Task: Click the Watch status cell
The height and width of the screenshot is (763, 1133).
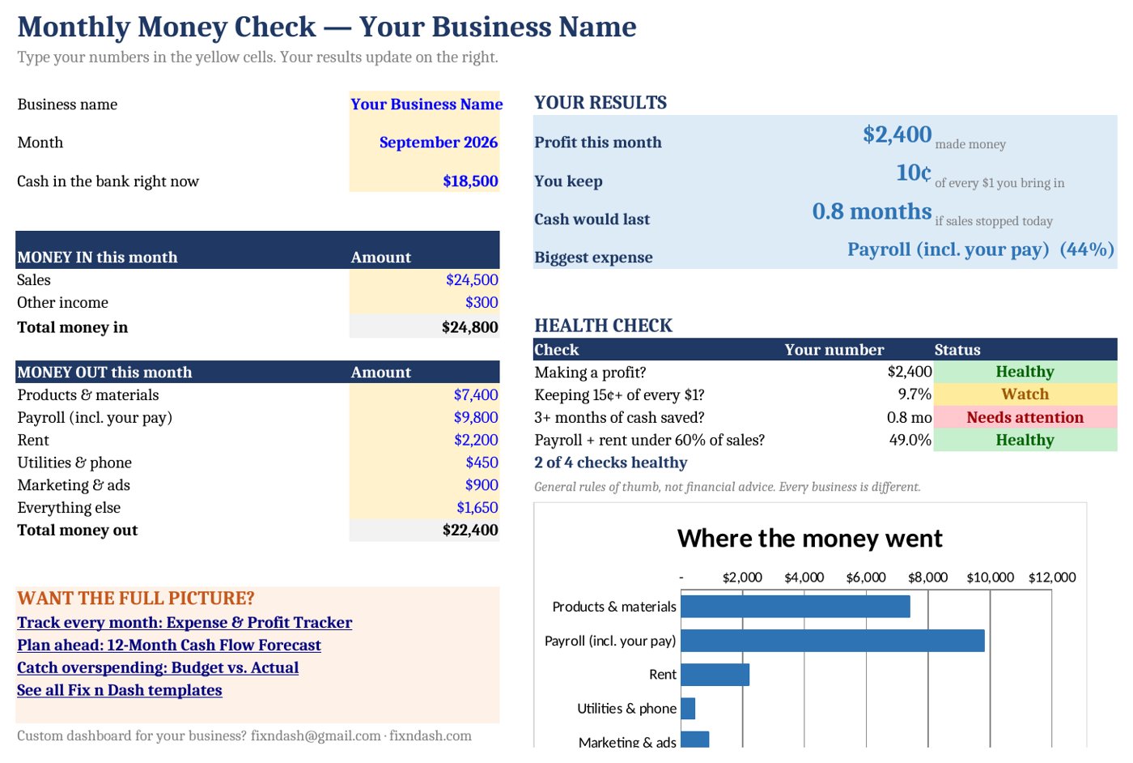Action: coord(1025,394)
